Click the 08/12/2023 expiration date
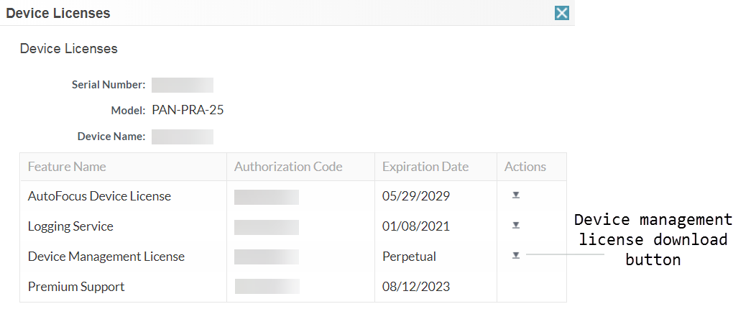The height and width of the screenshot is (309, 751). [x=416, y=287]
